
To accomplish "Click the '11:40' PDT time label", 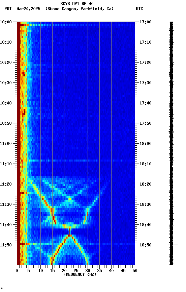I will pyautogui.click(x=6, y=225).
